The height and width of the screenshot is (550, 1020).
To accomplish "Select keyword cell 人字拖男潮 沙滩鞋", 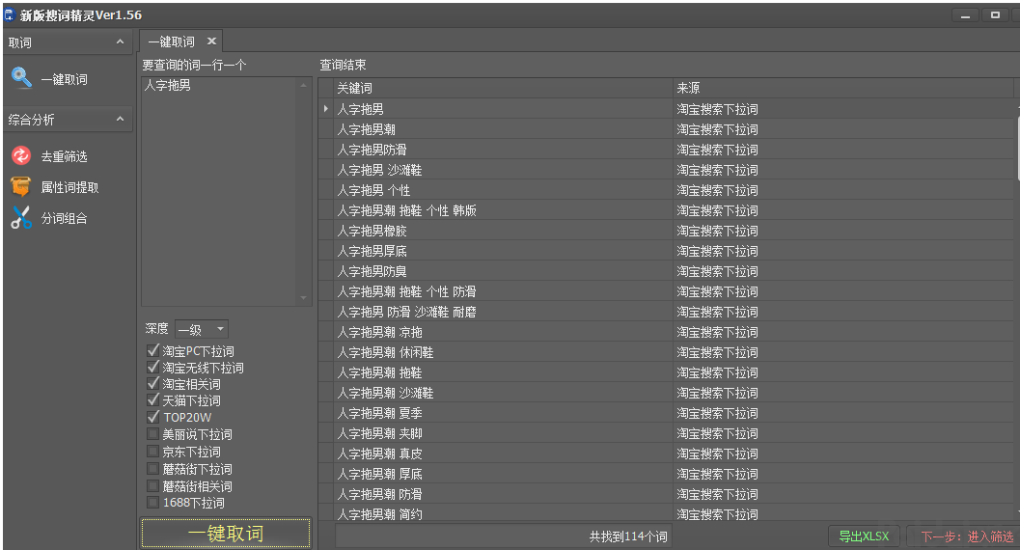I will point(504,393).
